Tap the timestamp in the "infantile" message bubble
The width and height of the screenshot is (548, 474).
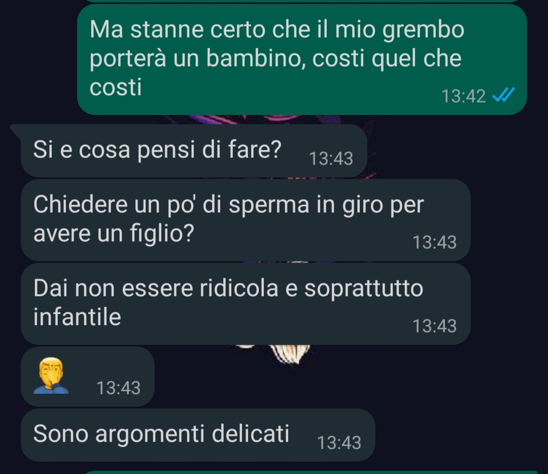[434, 326]
